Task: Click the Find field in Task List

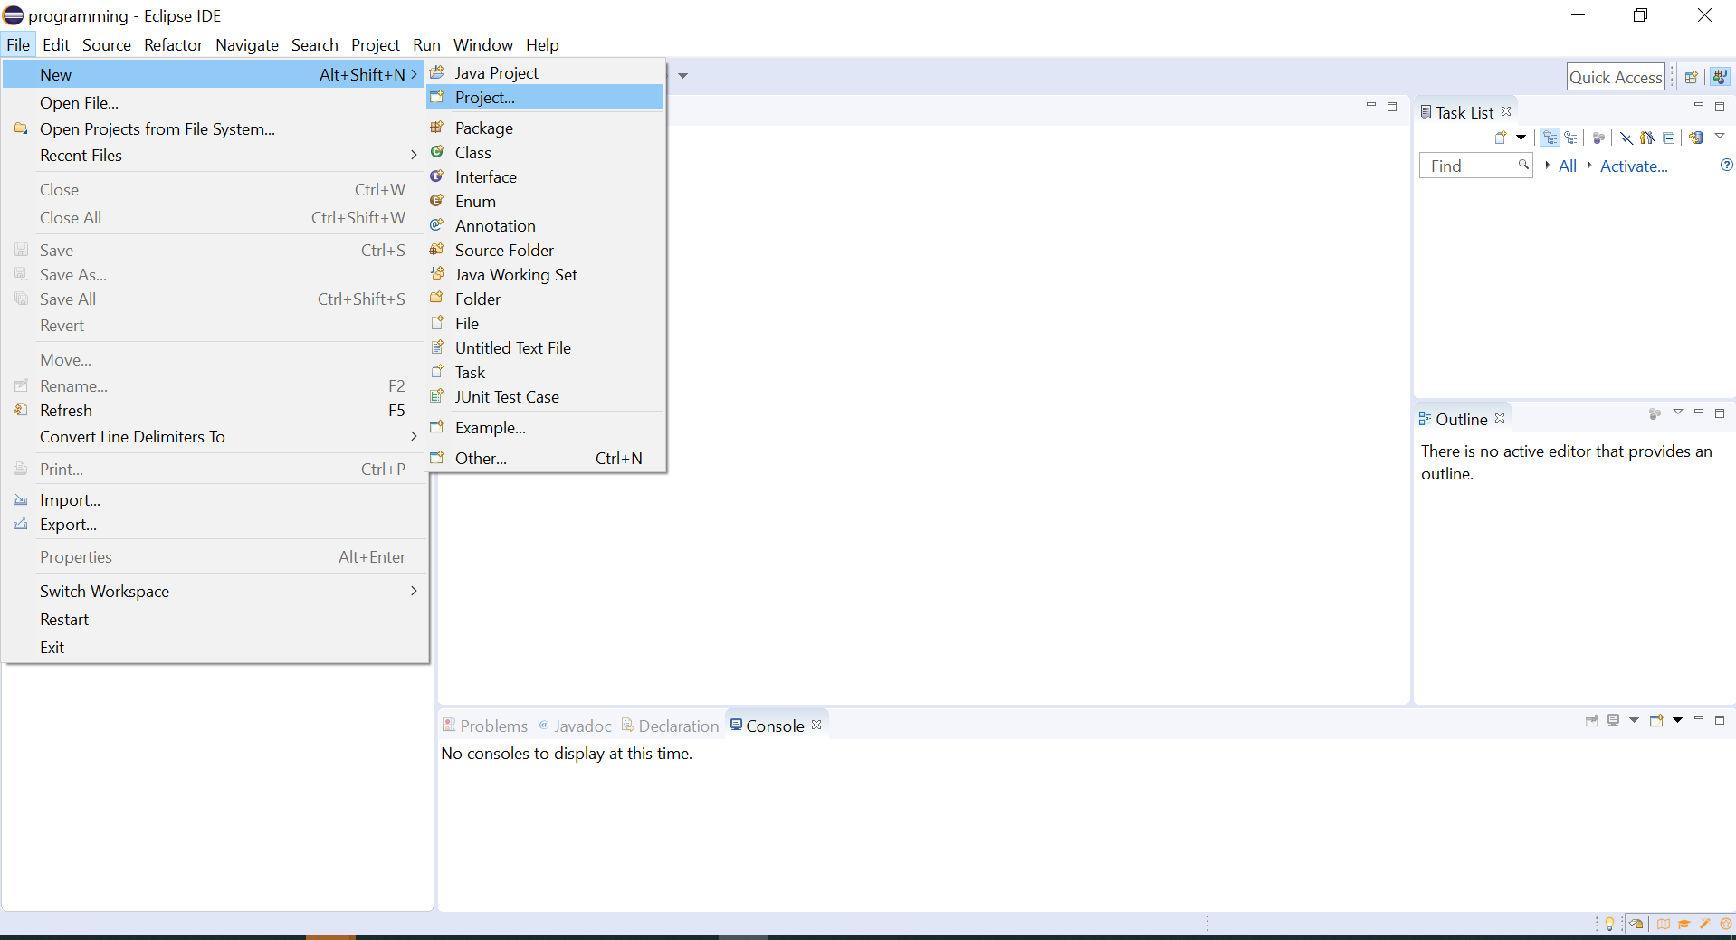Action: pos(1475,166)
